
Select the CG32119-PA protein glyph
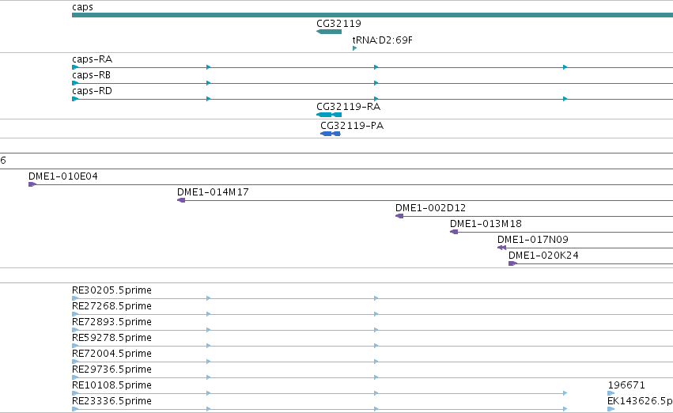point(331,134)
